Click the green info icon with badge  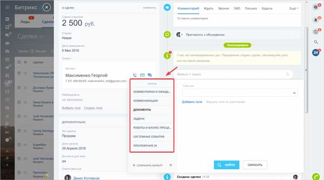click(167, 55)
